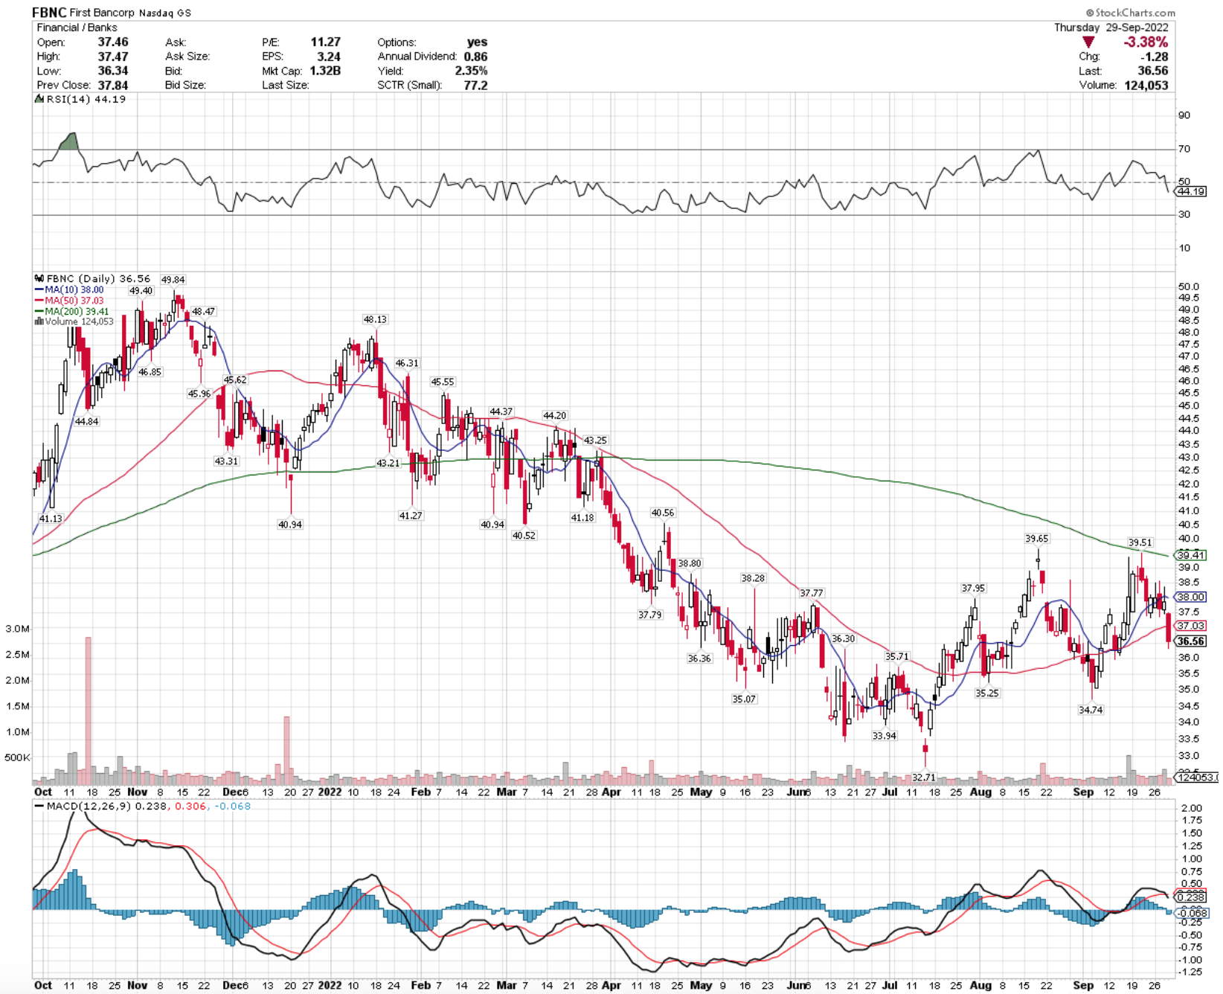The width and height of the screenshot is (1223, 994).
Task: Click the tall pink volume spike near Oct 18
Action: coord(88,711)
